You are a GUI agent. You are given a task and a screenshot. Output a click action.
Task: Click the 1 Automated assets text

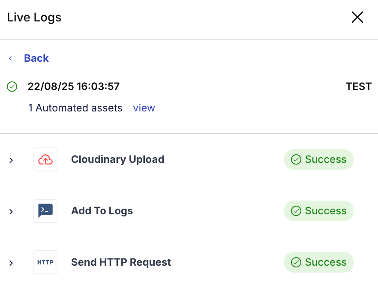pos(75,108)
